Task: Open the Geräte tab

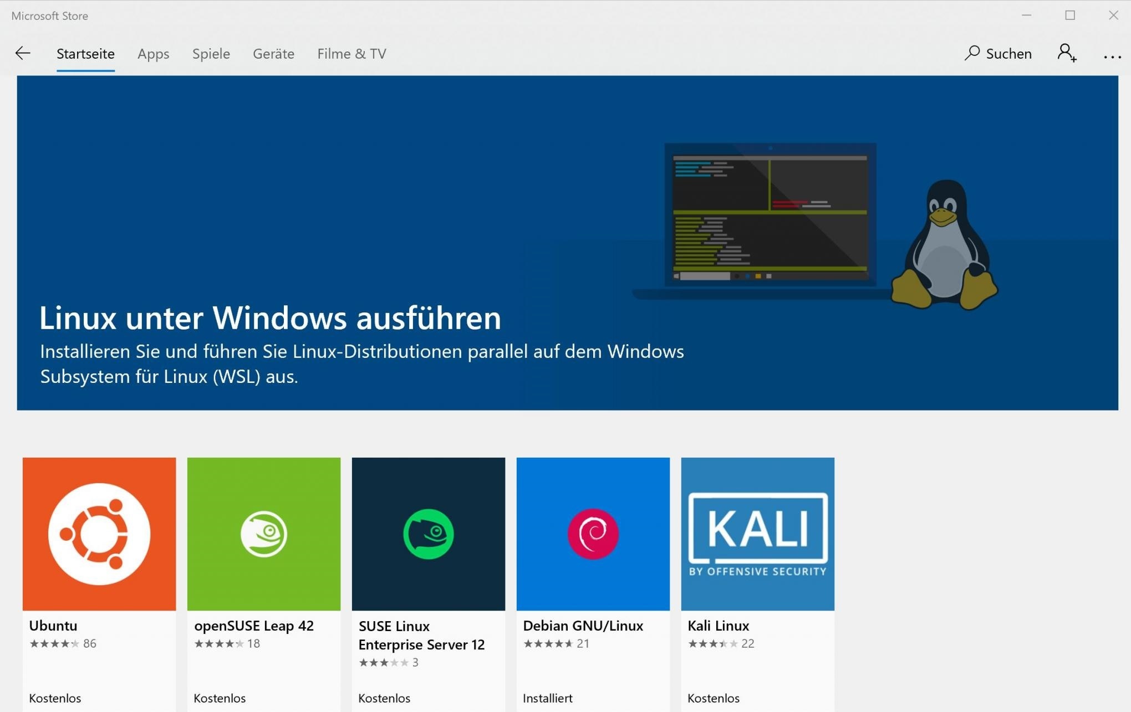Action: pos(273,54)
